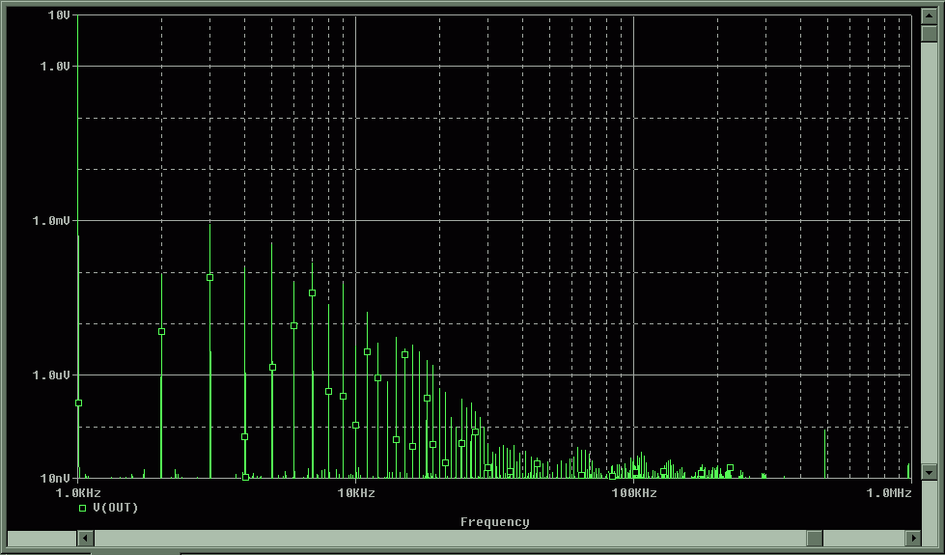Click the 1.0MHz x-axis label

(888, 493)
